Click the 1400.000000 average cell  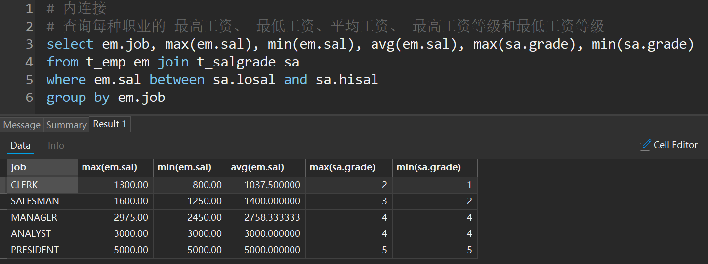click(266, 201)
